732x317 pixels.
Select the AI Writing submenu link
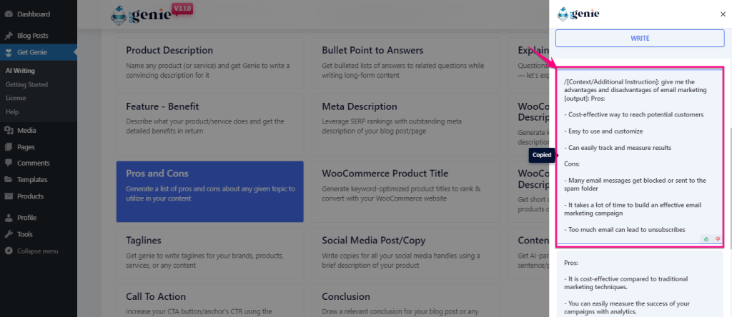(x=20, y=71)
